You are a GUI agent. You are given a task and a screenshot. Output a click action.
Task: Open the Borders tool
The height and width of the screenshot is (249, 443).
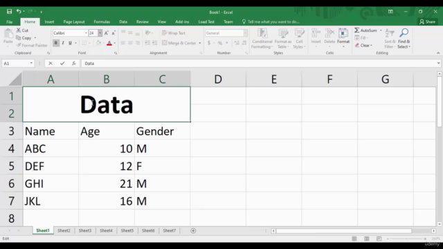[x=84, y=43]
